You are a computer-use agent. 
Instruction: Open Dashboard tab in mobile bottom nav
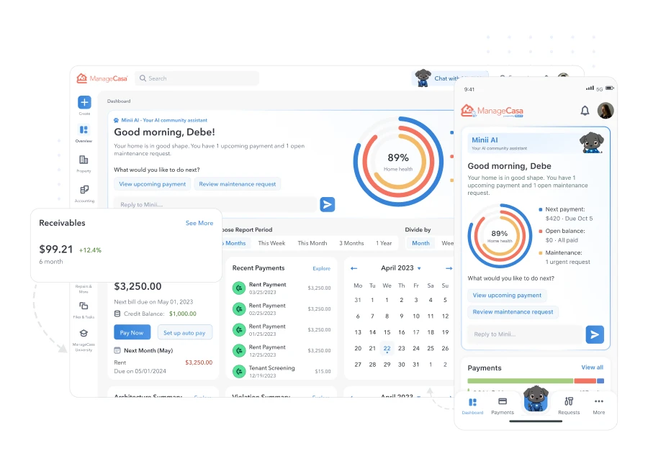tap(473, 406)
